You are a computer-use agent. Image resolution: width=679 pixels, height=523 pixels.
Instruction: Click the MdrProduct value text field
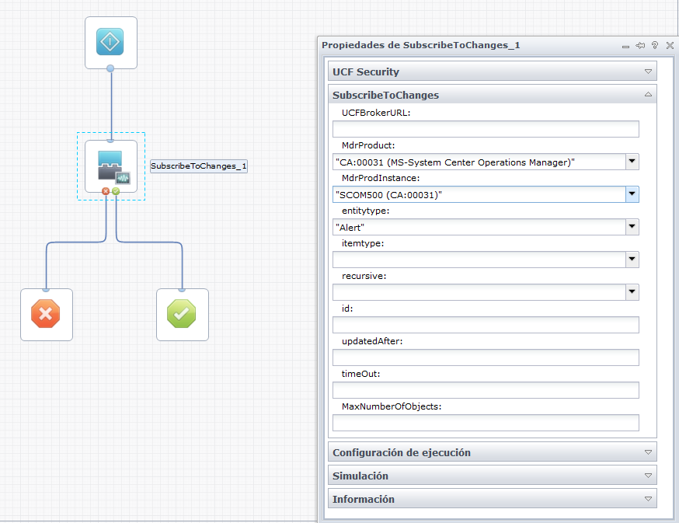pos(479,162)
